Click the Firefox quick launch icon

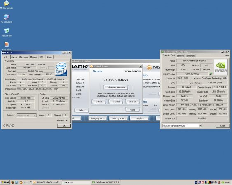point(13,183)
